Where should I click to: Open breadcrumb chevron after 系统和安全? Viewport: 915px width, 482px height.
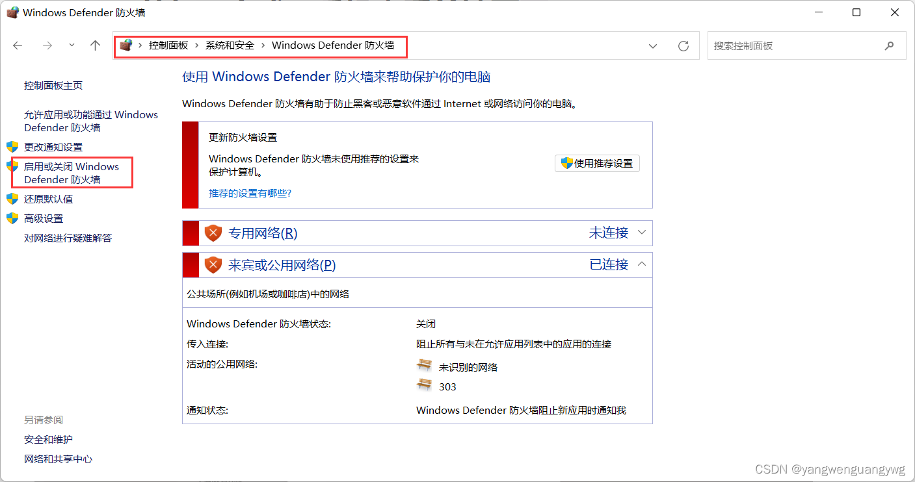tap(263, 45)
